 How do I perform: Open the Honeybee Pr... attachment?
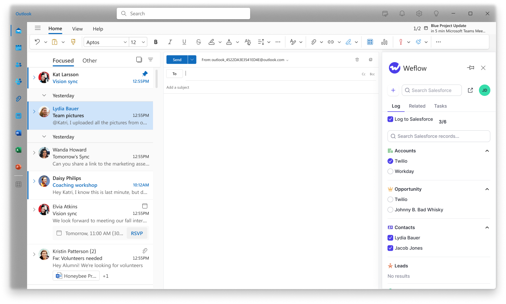pos(76,276)
